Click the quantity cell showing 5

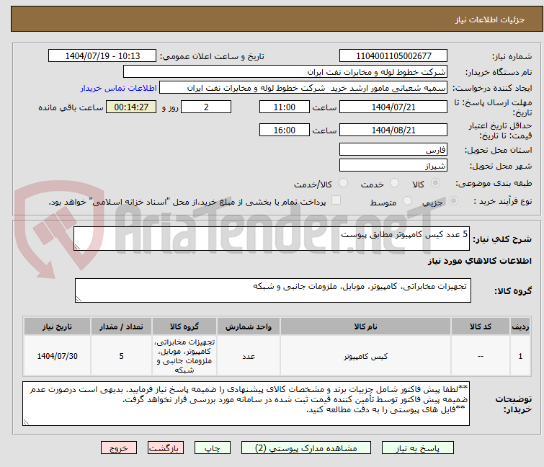(121, 356)
